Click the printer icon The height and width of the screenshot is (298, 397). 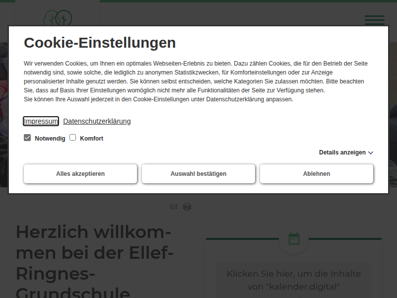pyautogui.click(x=187, y=207)
